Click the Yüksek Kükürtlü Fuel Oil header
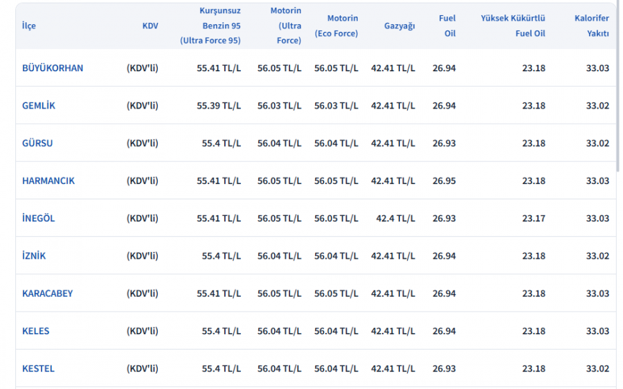Image resolution: width=623 pixels, height=389 pixels. point(513,26)
